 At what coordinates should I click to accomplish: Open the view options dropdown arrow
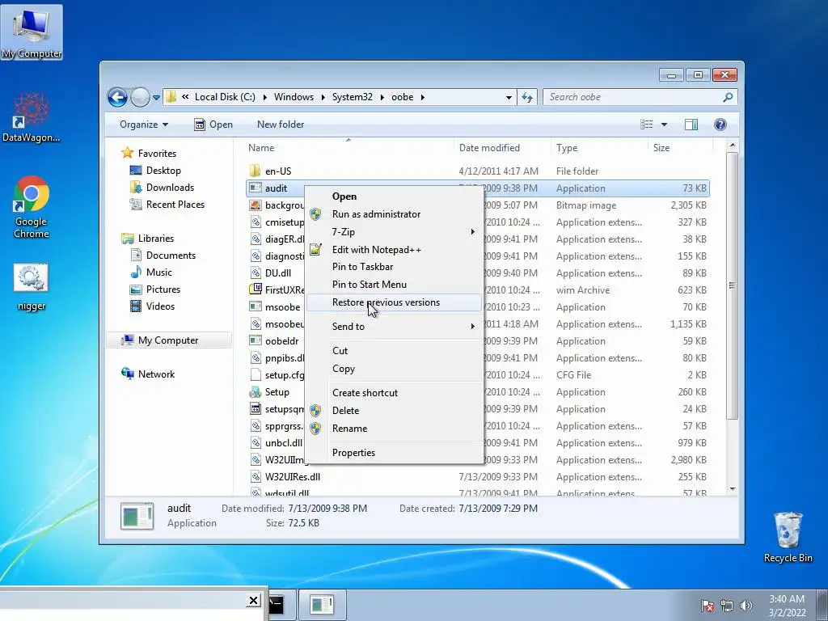(x=665, y=125)
